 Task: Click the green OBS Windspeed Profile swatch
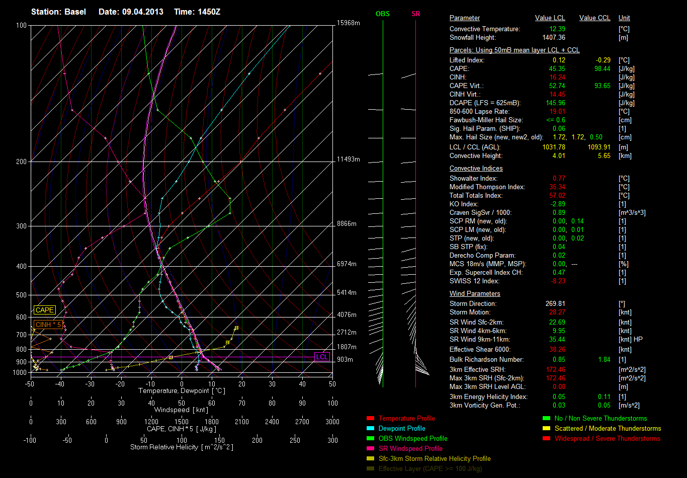[x=370, y=439]
